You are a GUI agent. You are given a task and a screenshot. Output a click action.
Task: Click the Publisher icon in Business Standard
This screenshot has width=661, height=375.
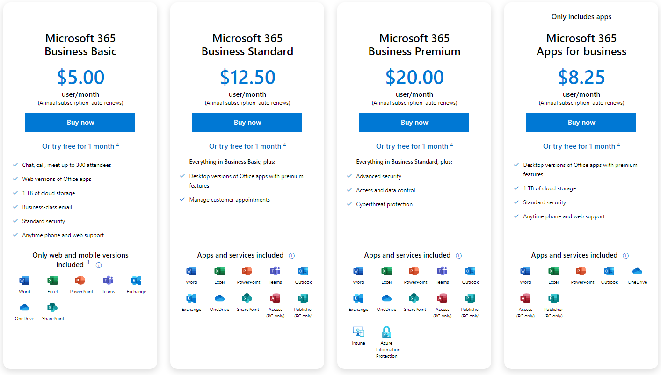pos(303,298)
